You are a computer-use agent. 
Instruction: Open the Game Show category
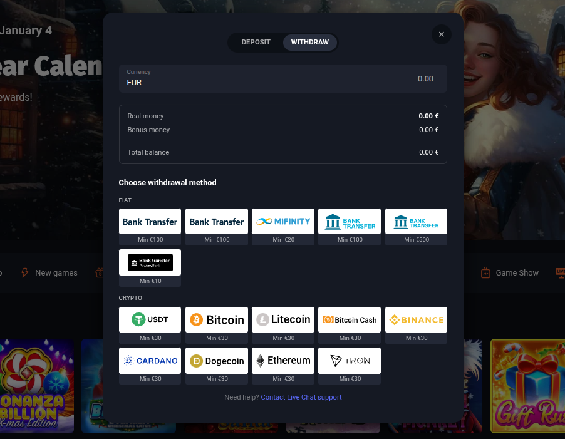coord(510,273)
